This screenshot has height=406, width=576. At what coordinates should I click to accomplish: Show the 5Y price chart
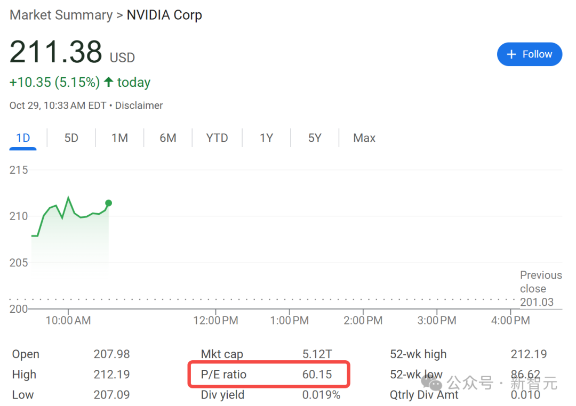pos(315,138)
